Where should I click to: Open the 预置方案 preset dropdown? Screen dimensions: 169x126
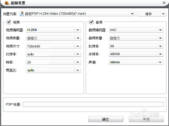pos(77,14)
